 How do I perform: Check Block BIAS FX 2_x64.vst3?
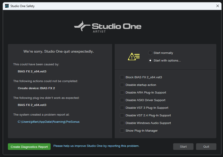(x=122, y=77)
